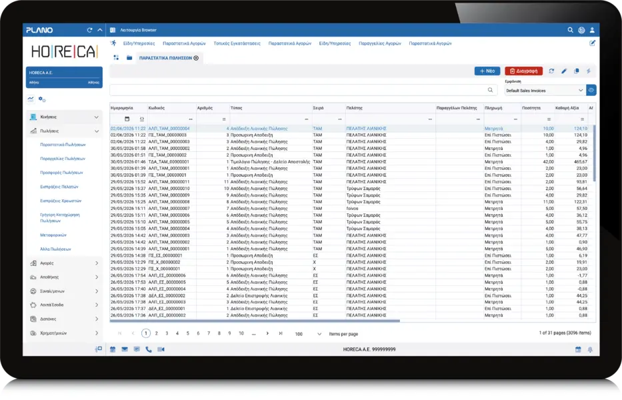The width and height of the screenshot is (622, 400).
Task: Open Παραστατικά Πωλήσεων in the sidebar
Action: click(63, 145)
